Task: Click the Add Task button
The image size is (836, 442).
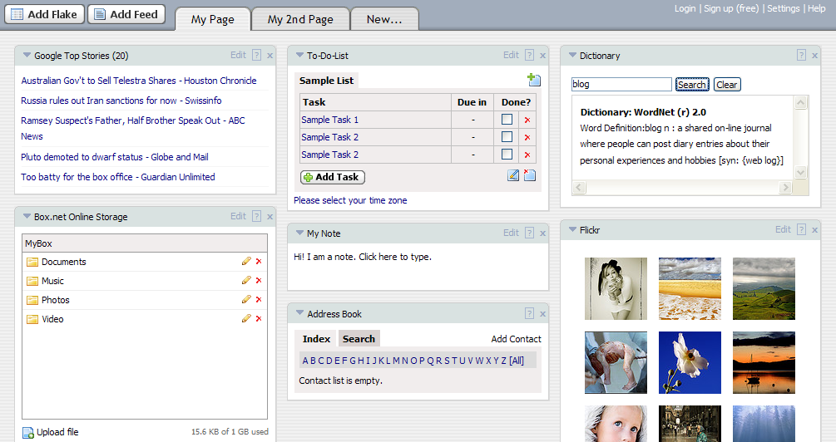Action: (333, 177)
